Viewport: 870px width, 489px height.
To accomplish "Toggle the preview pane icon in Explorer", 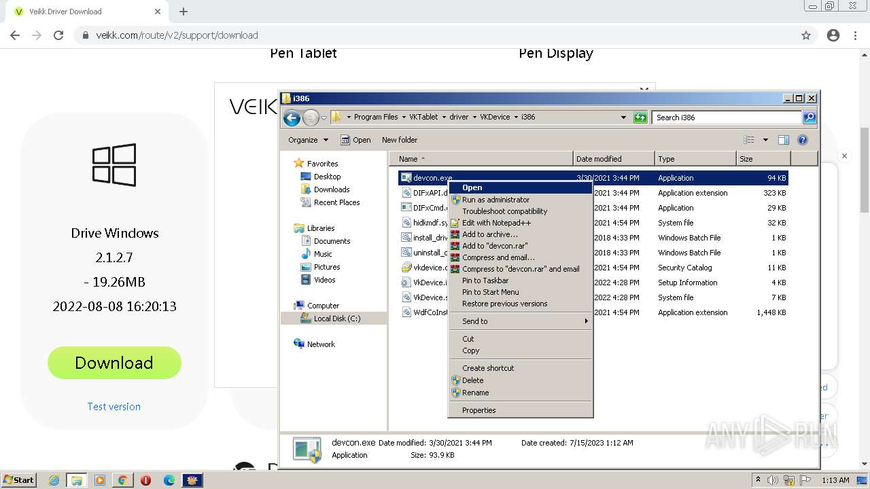I will point(783,140).
